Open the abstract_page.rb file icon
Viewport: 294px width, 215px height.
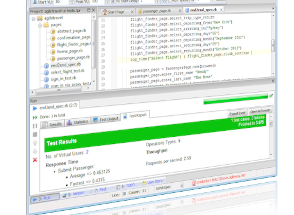pos(53,32)
